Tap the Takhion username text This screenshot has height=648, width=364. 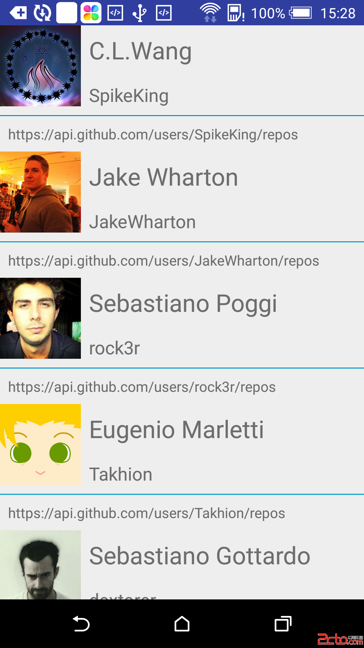coord(121,474)
